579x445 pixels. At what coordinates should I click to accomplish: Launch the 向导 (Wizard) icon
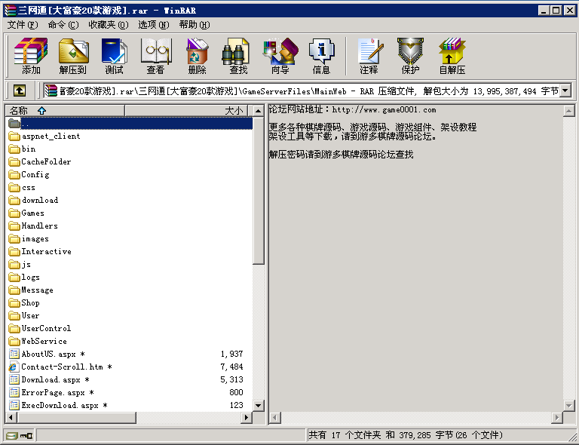(280, 57)
